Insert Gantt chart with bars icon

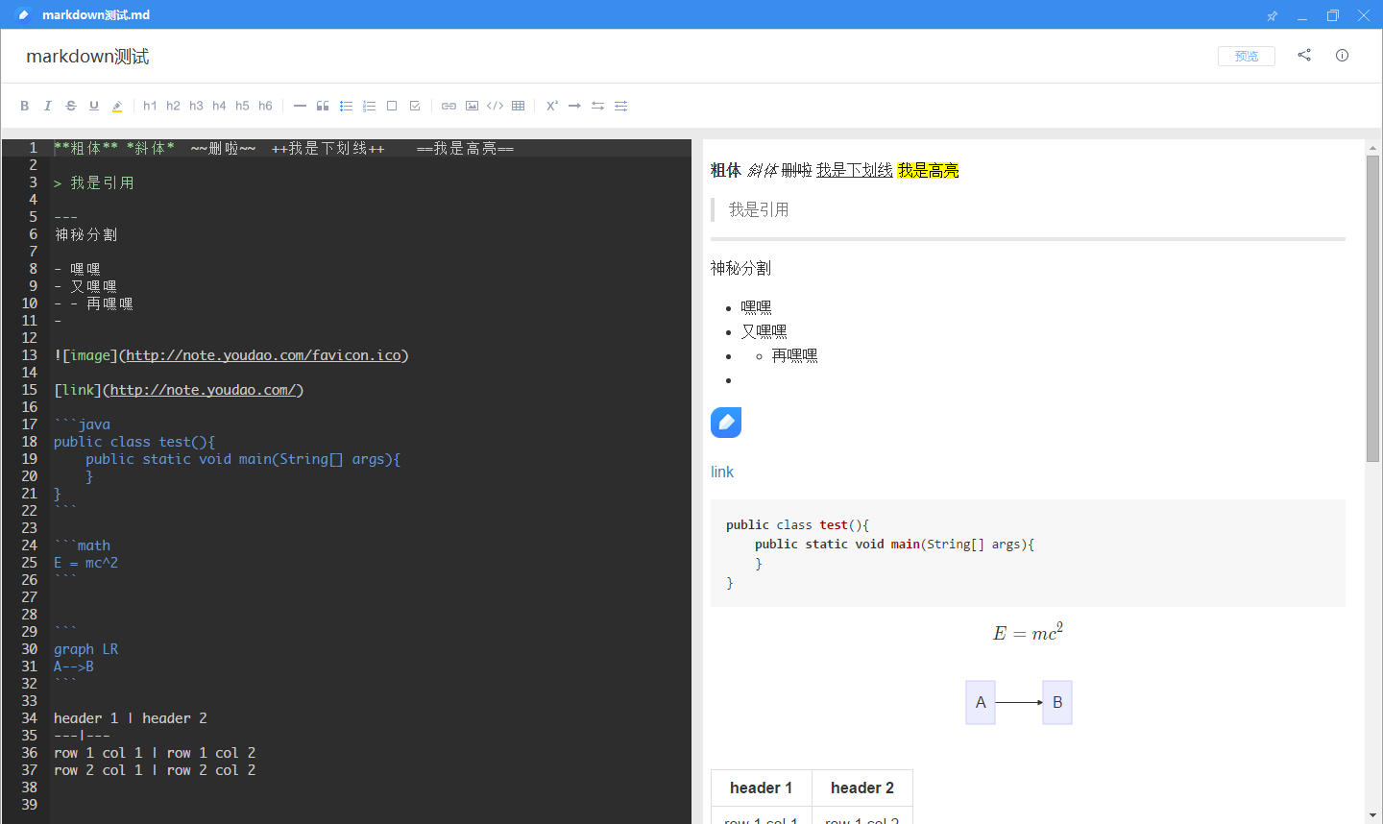pos(620,106)
